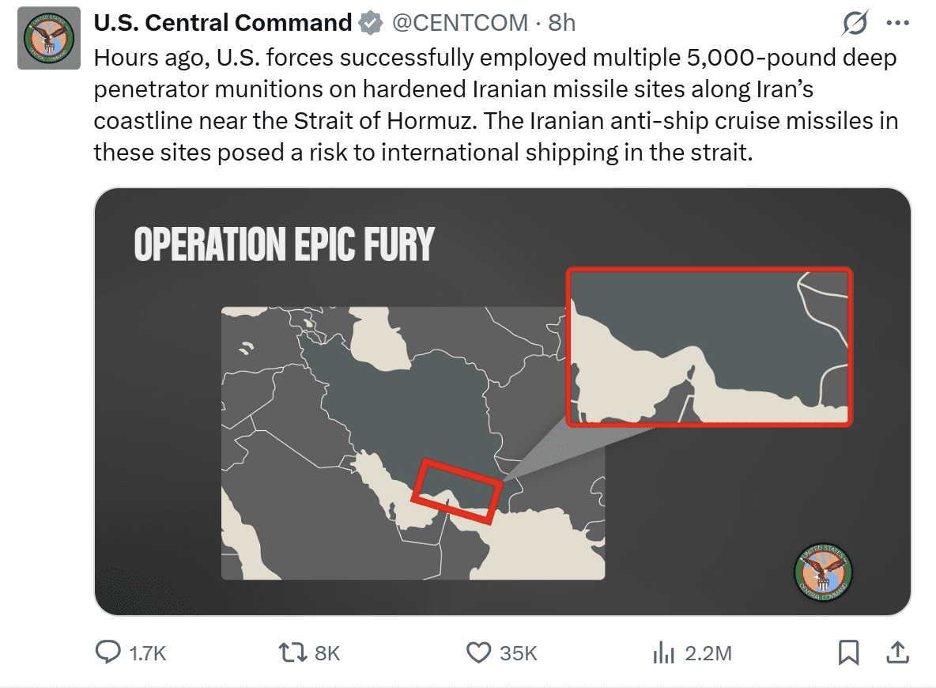Open the 8h timestamp link
This screenshot has height=688, width=936.
561,24
